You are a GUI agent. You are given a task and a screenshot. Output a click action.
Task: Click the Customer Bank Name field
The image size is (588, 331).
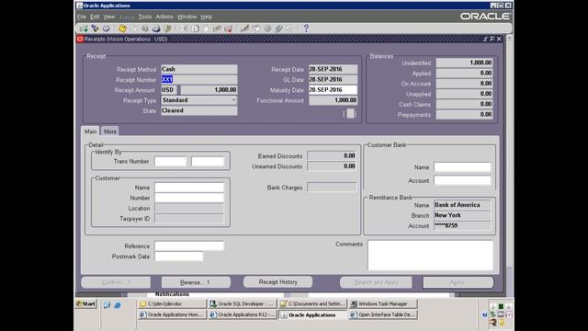(x=462, y=167)
